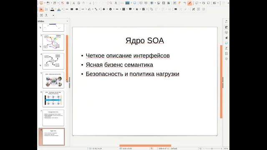Click the Print icon

(68, 3)
